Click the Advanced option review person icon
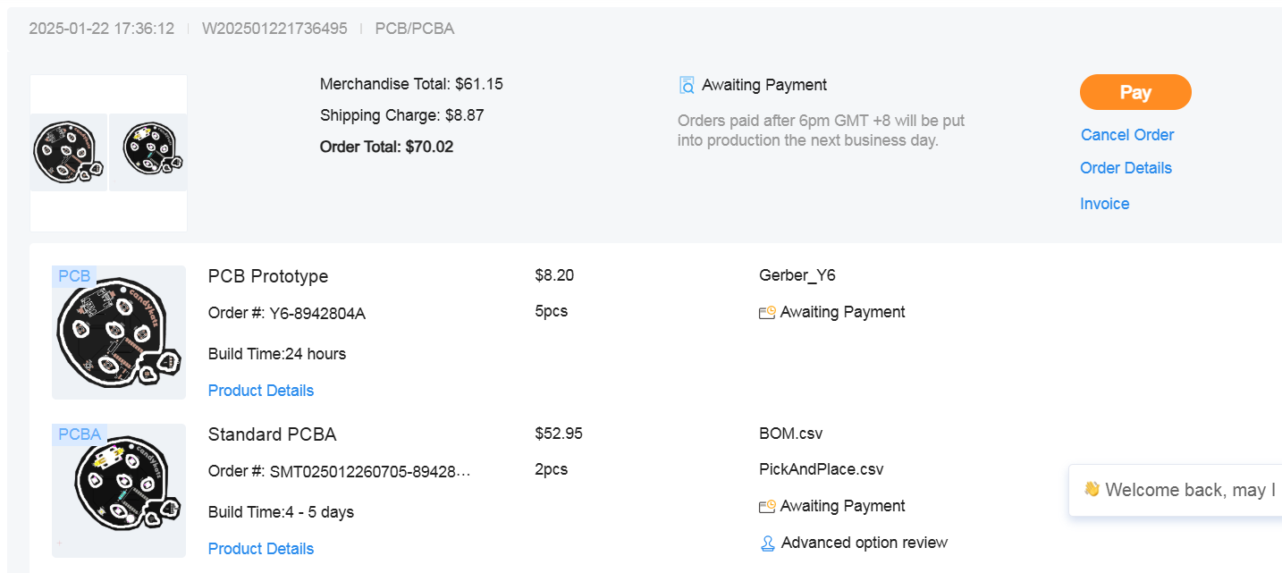The width and height of the screenshot is (1282, 573). point(767,544)
